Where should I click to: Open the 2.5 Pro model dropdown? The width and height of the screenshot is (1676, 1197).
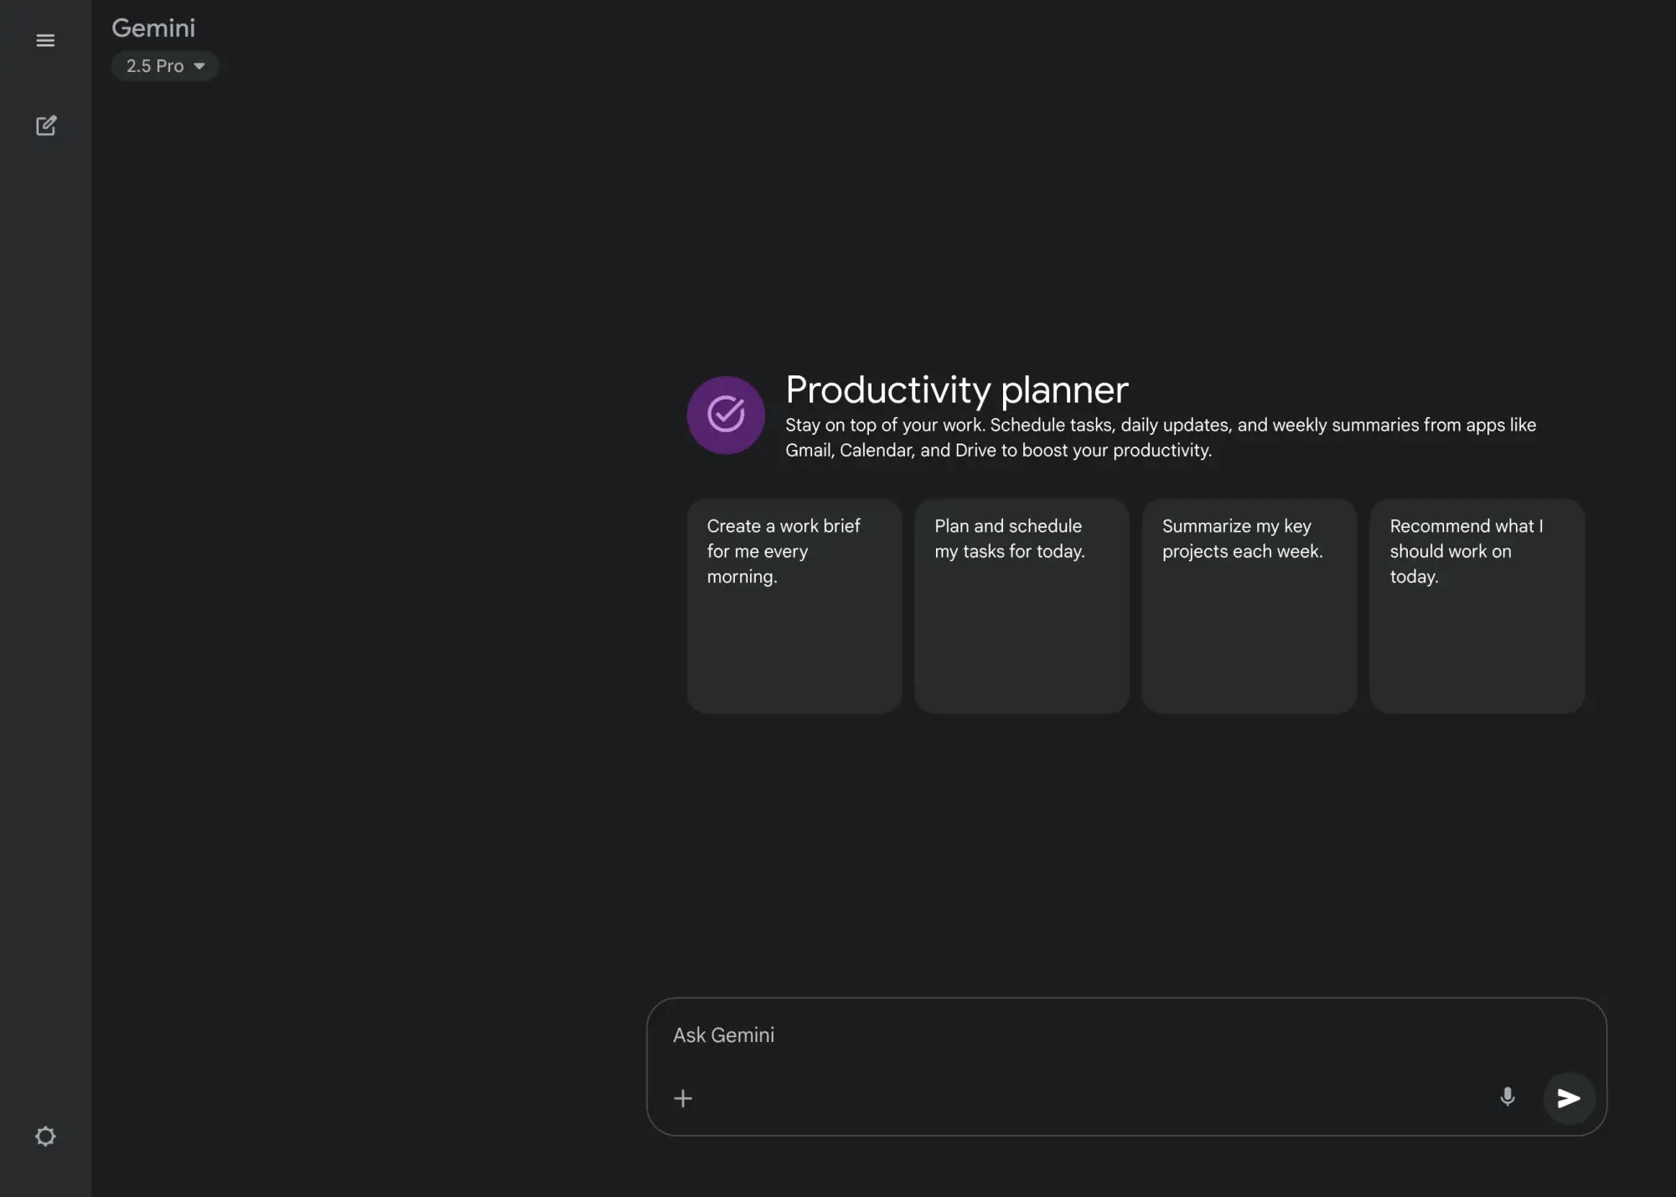(165, 66)
